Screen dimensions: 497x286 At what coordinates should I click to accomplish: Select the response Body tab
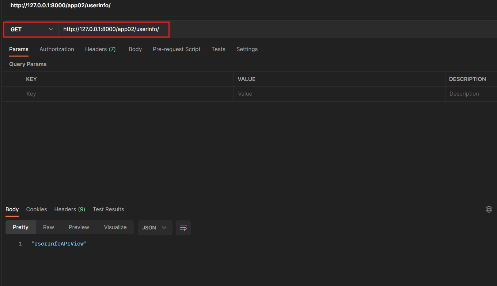[12, 209]
